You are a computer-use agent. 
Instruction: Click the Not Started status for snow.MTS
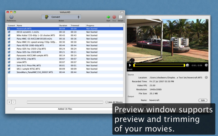92,62
